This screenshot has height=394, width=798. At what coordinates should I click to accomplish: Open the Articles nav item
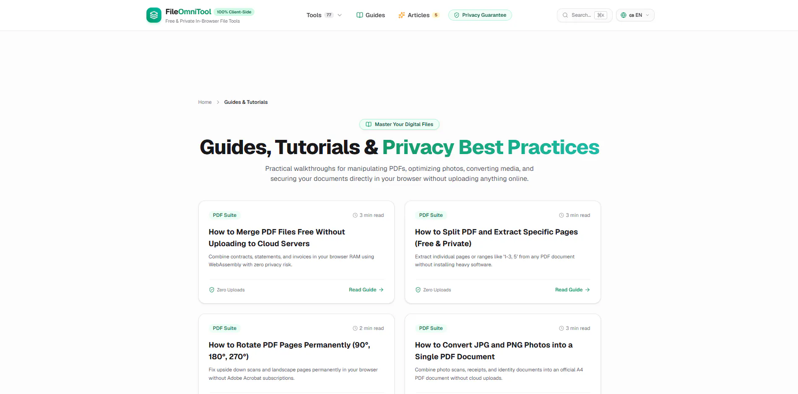[418, 15]
